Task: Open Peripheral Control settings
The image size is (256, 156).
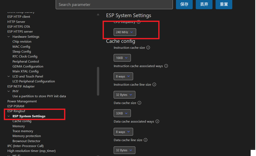Action: [26, 61]
